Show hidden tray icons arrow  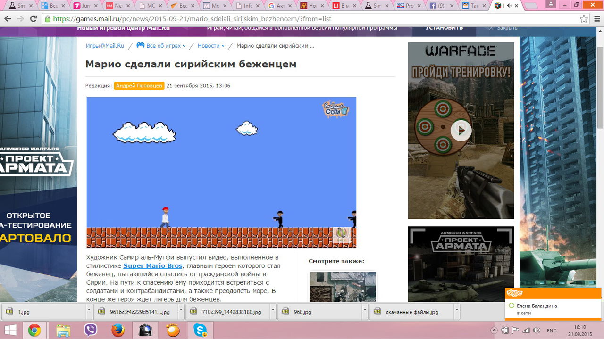click(494, 331)
